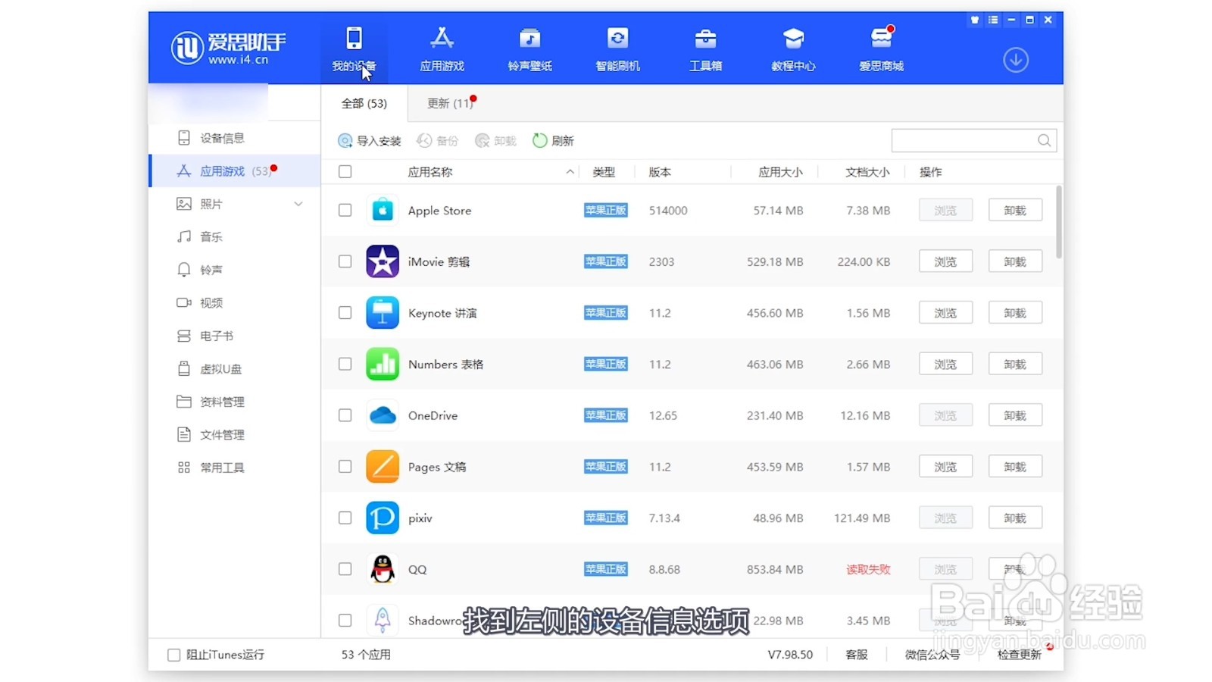1212x682 pixels.
Task: Click 客服 link in status bar
Action: coord(857,655)
